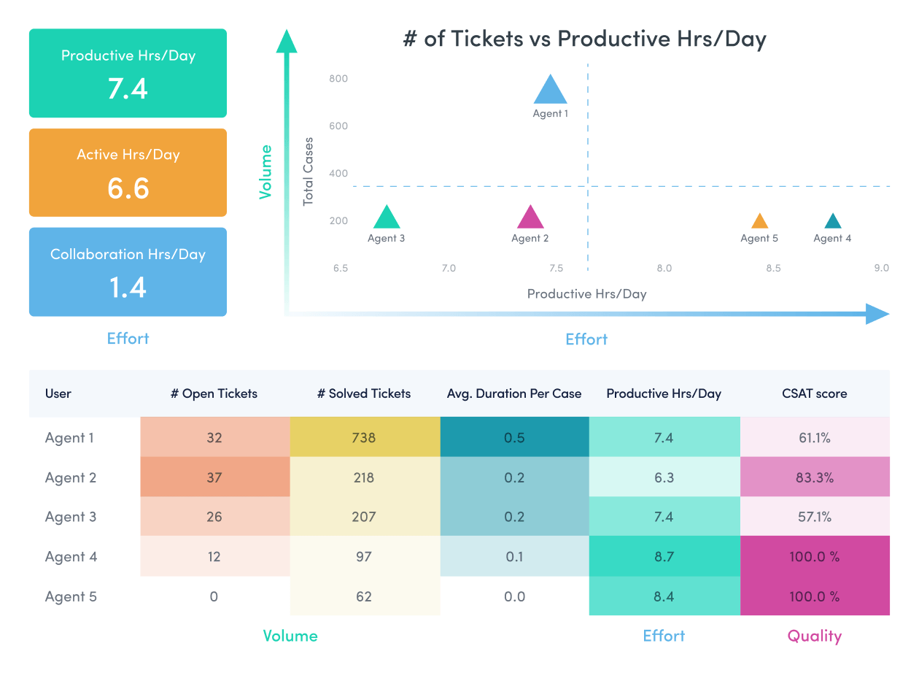Click the upward Volume axis arrowhead
Image resolution: width=919 pixels, height=673 pixels.
point(287,41)
